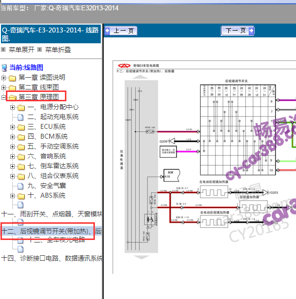Click 菜单展开 to expand all menus

coord(22,50)
